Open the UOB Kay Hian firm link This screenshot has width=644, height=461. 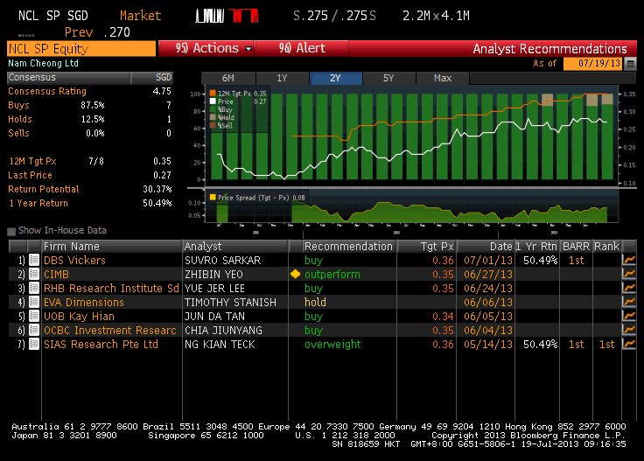[80, 316]
